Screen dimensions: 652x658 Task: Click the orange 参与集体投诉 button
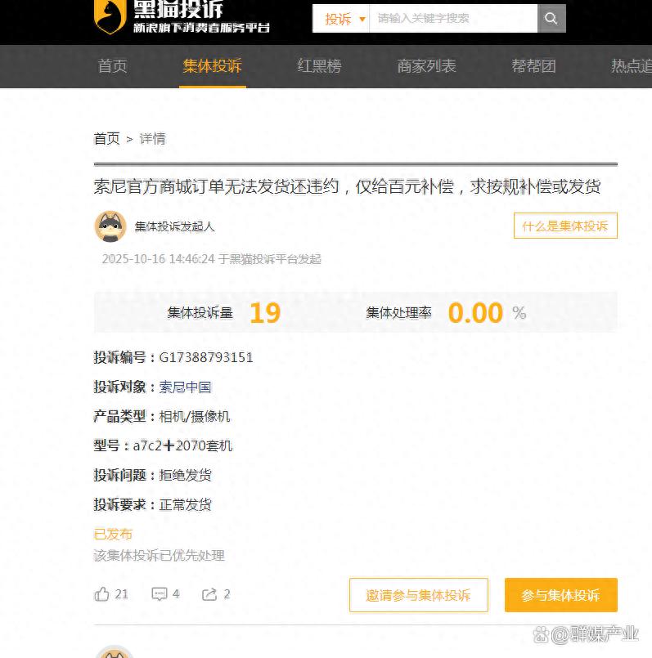click(x=561, y=595)
